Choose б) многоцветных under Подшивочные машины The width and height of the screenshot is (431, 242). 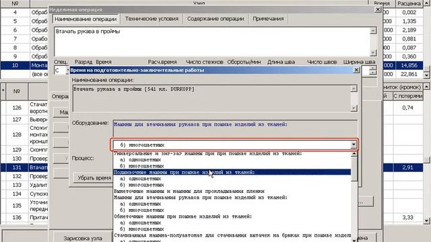232,185
